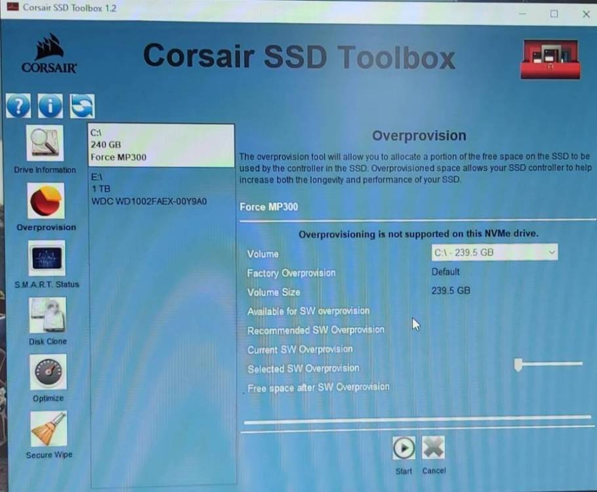Expand the Volume C:\ - 239.5 GB dropdown
This screenshot has width=597, height=492.
[495, 253]
